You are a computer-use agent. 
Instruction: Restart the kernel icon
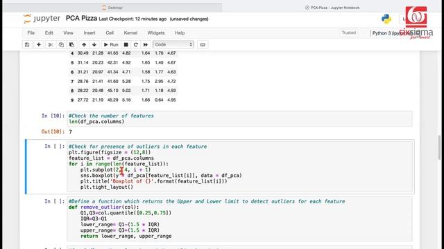(136, 44)
